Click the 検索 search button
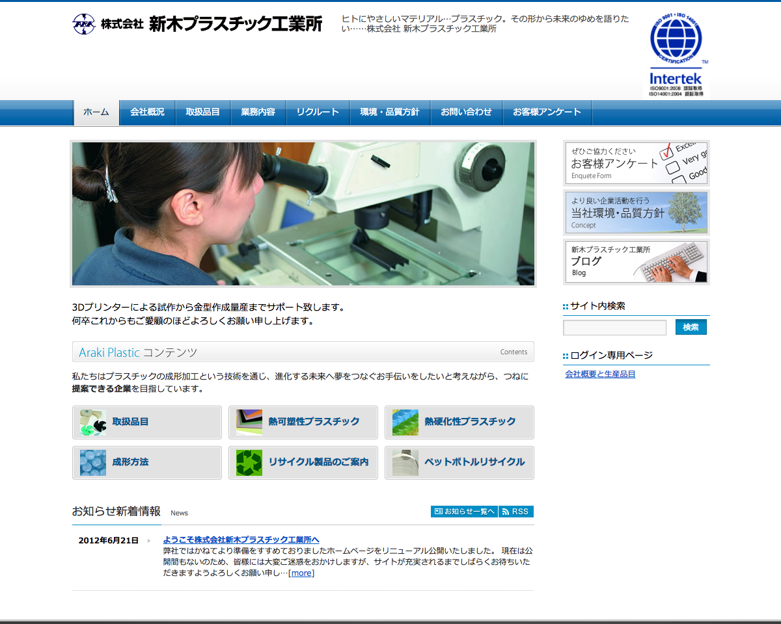This screenshot has height=624, width=781. (x=691, y=328)
